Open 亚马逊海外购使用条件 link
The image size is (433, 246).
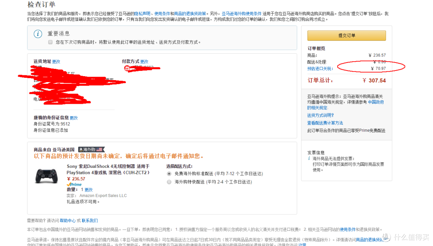(x=242, y=14)
